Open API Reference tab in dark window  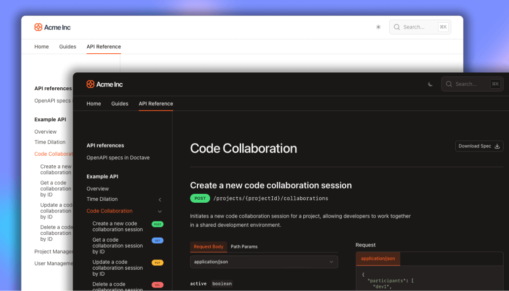pyautogui.click(x=156, y=104)
